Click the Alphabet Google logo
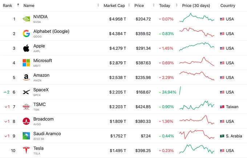This screenshot has width=247, height=159. (x=26, y=33)
